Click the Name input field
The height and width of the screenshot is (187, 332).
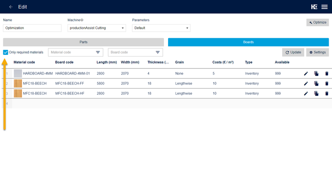pos(32,28)
